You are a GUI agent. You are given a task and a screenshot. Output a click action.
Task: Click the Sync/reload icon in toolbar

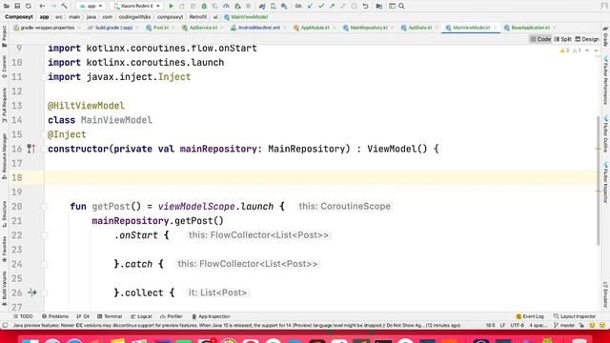tap(29, 7)
